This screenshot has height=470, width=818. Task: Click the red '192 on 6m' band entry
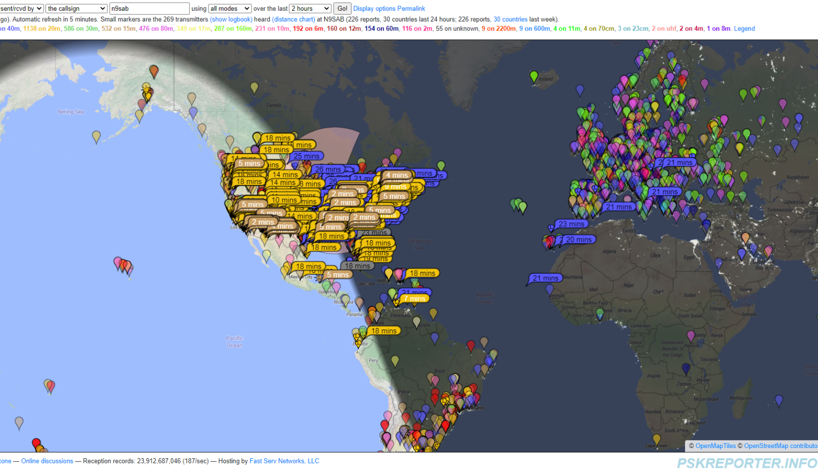[x=308, y=29]
